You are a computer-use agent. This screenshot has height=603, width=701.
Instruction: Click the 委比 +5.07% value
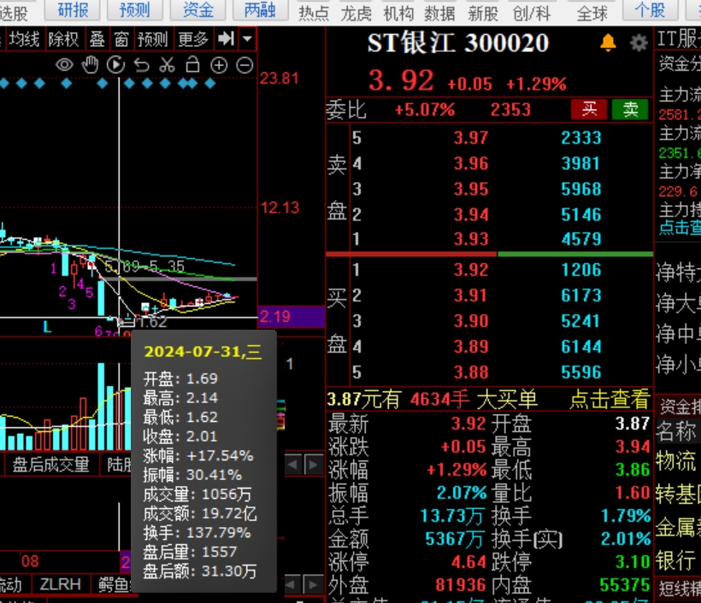[x=424, y=109]
